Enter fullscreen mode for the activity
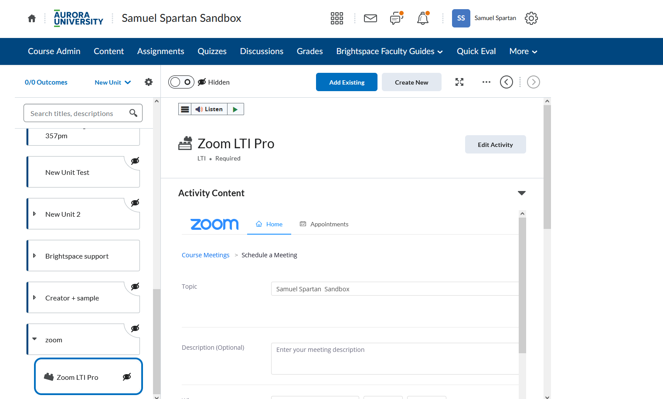 point(459,82)
